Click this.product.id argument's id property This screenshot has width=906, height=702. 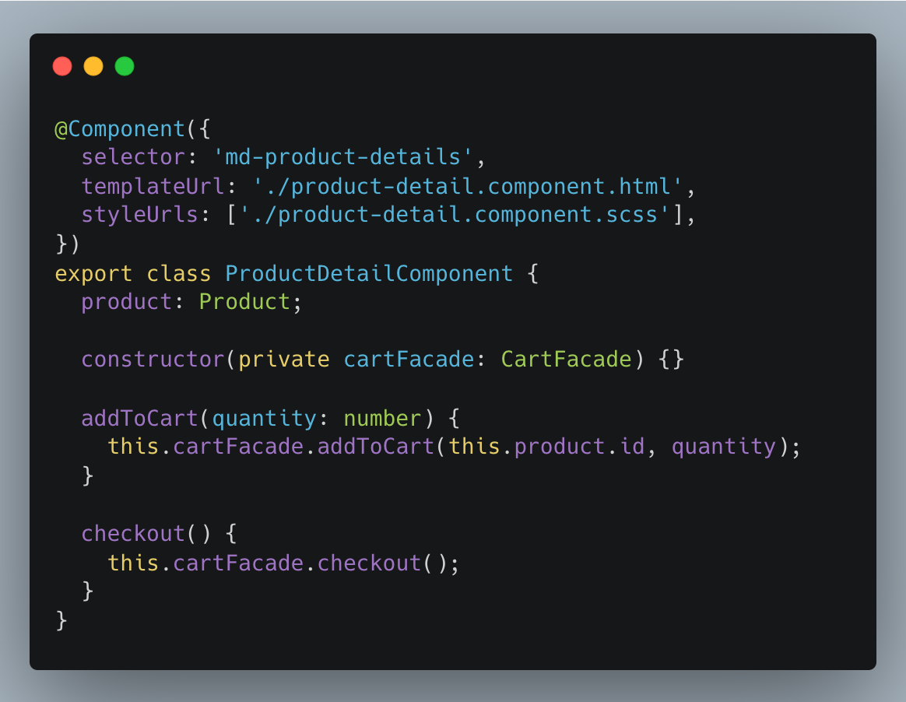(632, 447)
